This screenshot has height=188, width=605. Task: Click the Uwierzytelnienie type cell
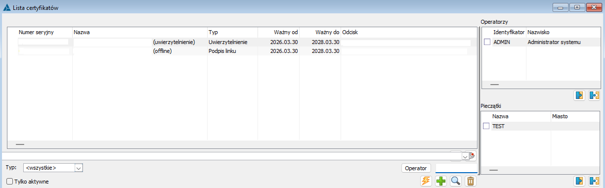(228, 43)
